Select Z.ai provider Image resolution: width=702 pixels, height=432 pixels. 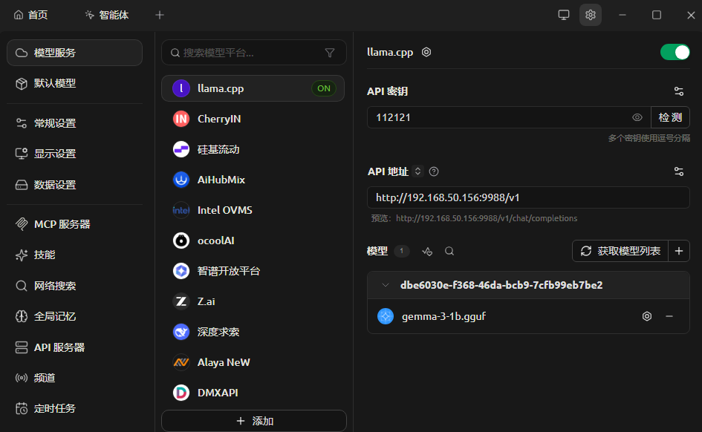(x=253, y=301)
